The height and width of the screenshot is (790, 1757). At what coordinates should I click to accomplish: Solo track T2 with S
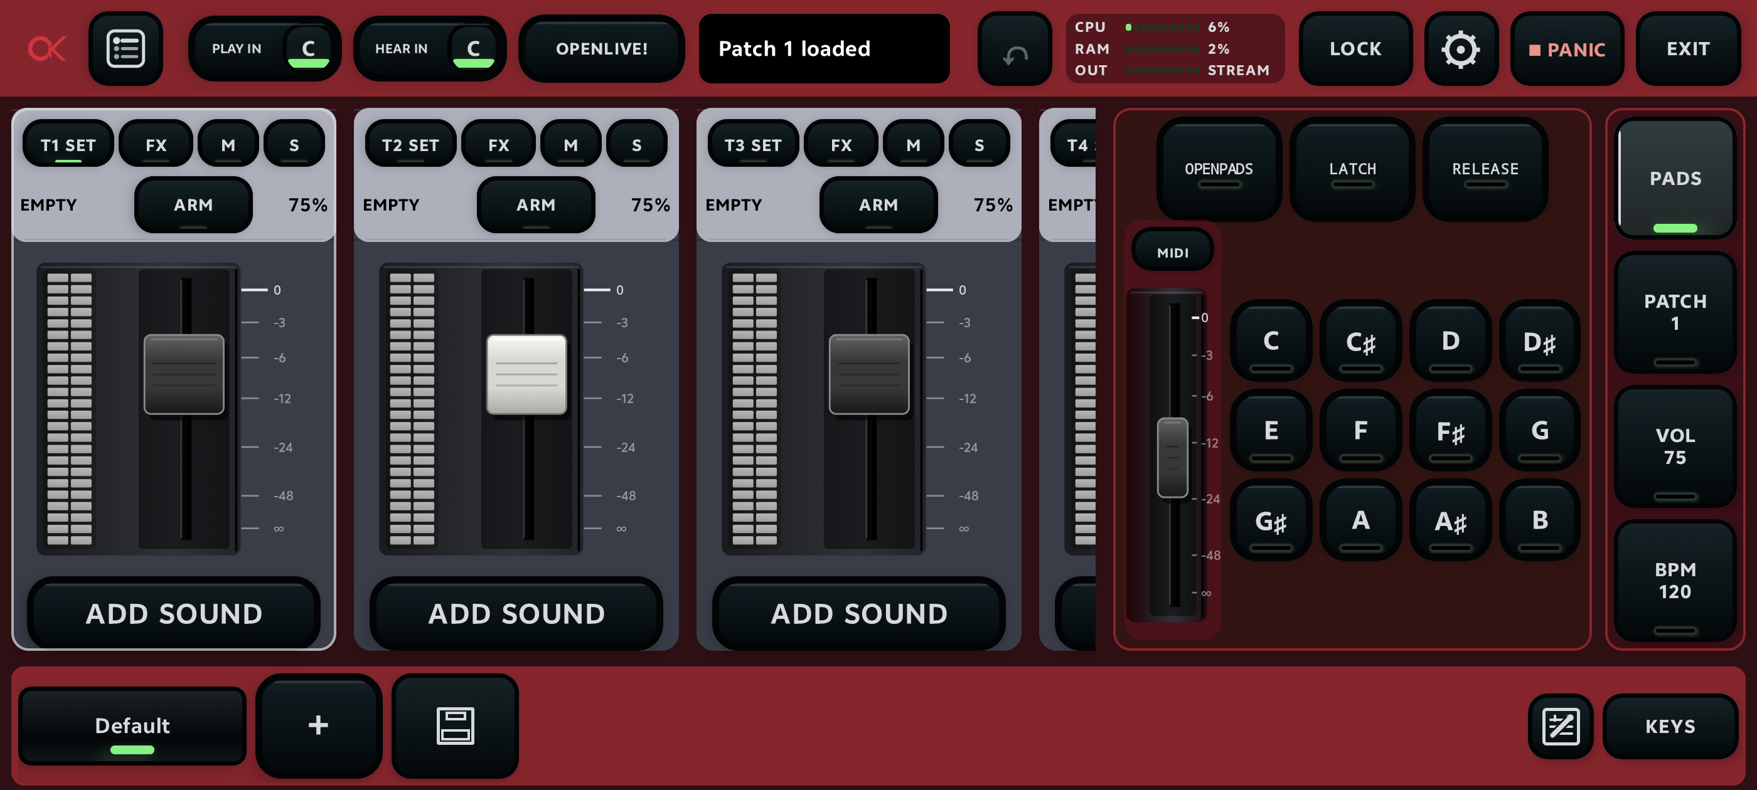click(636, 144)
